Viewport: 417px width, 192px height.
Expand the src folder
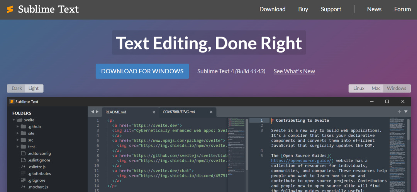18,140
